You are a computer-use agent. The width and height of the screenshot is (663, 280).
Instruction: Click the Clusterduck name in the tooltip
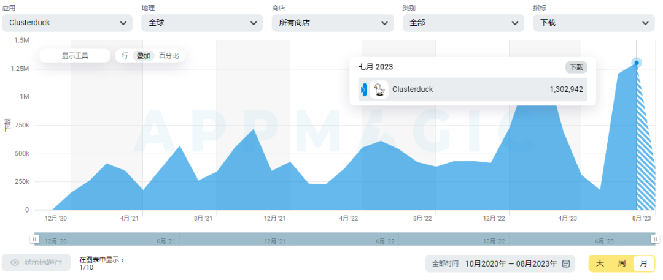[413, 89]
